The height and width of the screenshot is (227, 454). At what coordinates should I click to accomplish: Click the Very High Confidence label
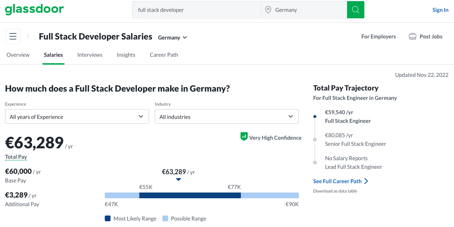(x=275, y=138)
